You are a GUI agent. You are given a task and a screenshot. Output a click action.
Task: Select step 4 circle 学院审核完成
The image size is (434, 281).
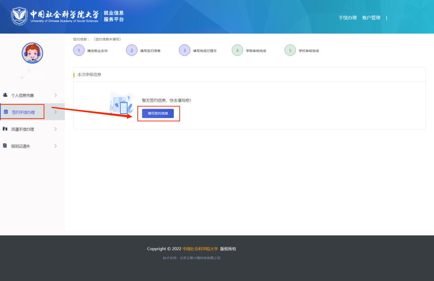point(237,50)
